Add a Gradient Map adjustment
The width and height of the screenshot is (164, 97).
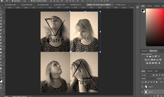(159, 63)
